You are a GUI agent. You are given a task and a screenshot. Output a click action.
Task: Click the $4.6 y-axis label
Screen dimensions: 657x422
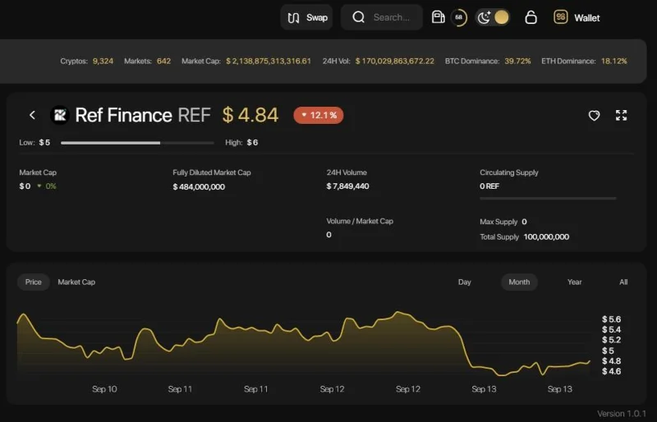click(x=611, y=371)
